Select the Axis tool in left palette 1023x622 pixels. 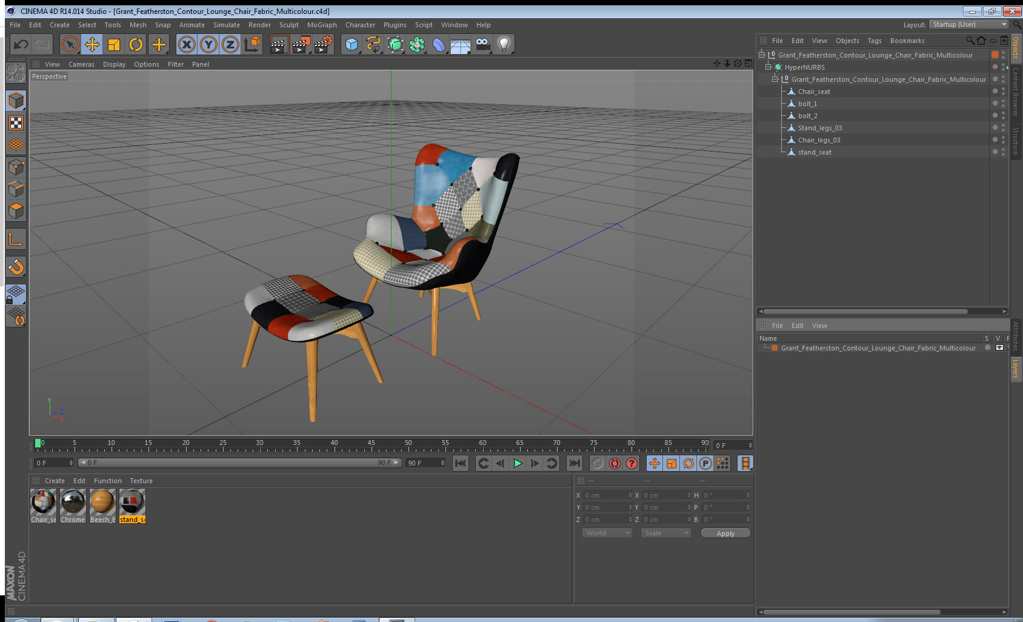16,239
